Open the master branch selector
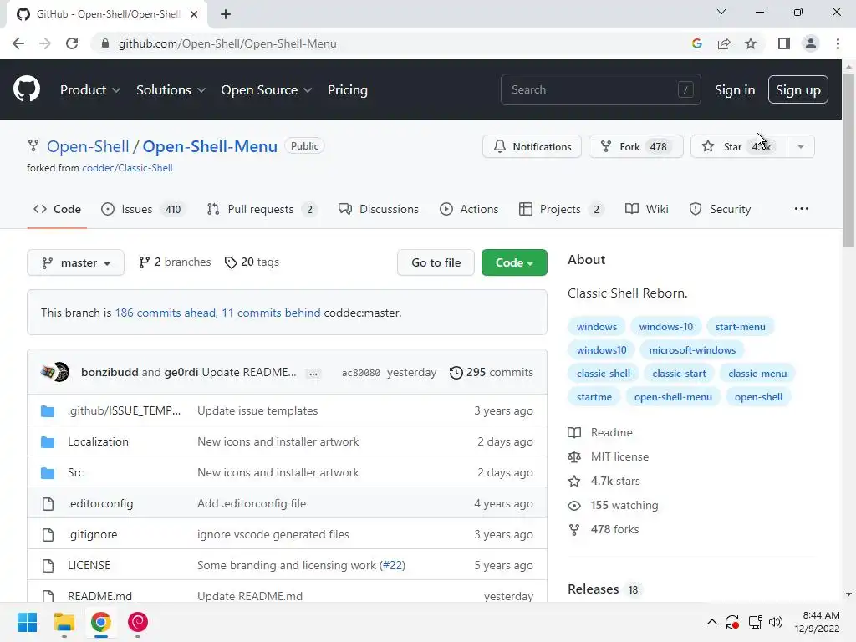The width and height of the screenshot is (856, 642). 75,262
